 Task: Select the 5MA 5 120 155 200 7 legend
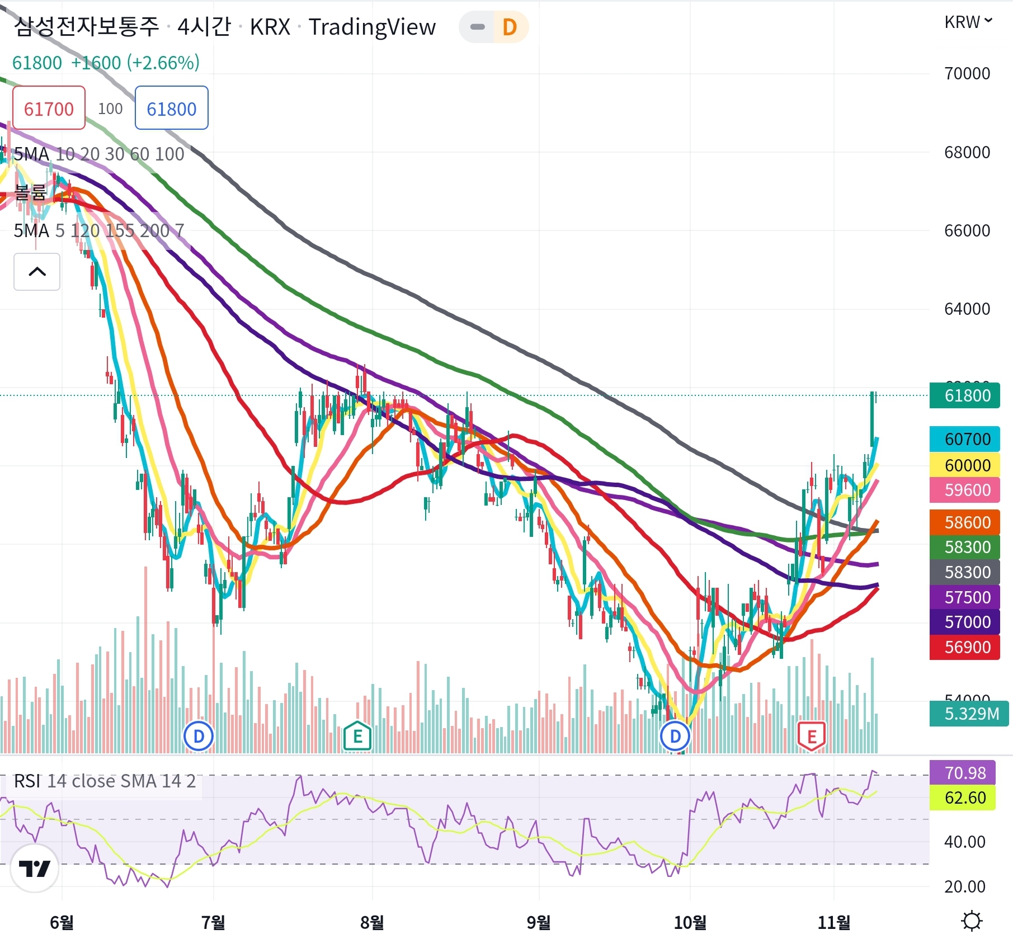tap(99, 230)
